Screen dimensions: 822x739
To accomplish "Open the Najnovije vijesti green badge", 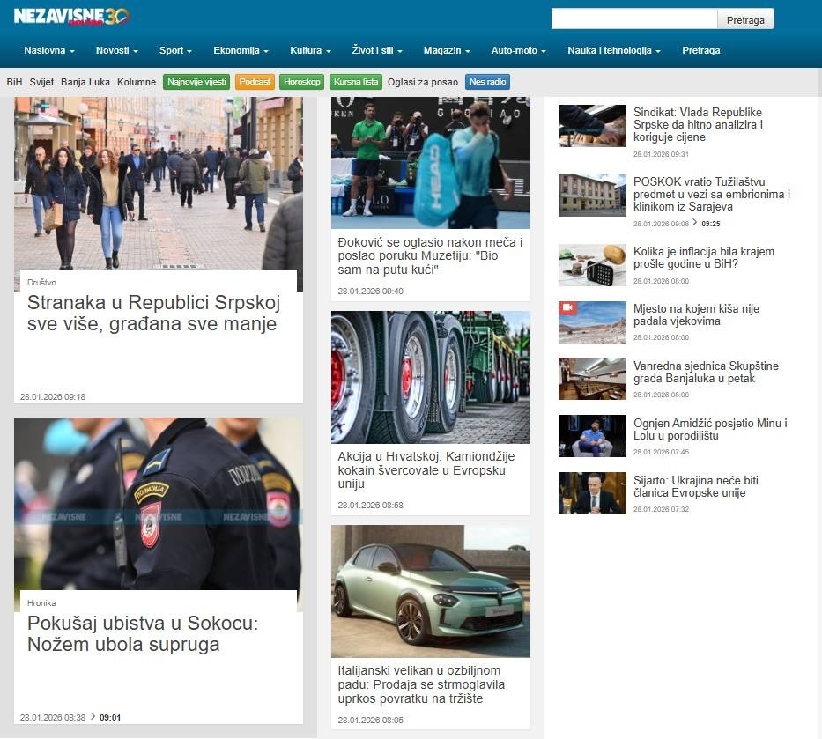I will point(196,82).
